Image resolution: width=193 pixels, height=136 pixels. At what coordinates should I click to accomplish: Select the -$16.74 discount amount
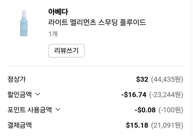tap(134, 95)
